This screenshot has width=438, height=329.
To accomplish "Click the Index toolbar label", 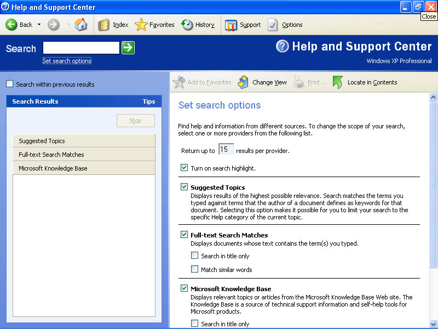I will (x=120, y=25).
